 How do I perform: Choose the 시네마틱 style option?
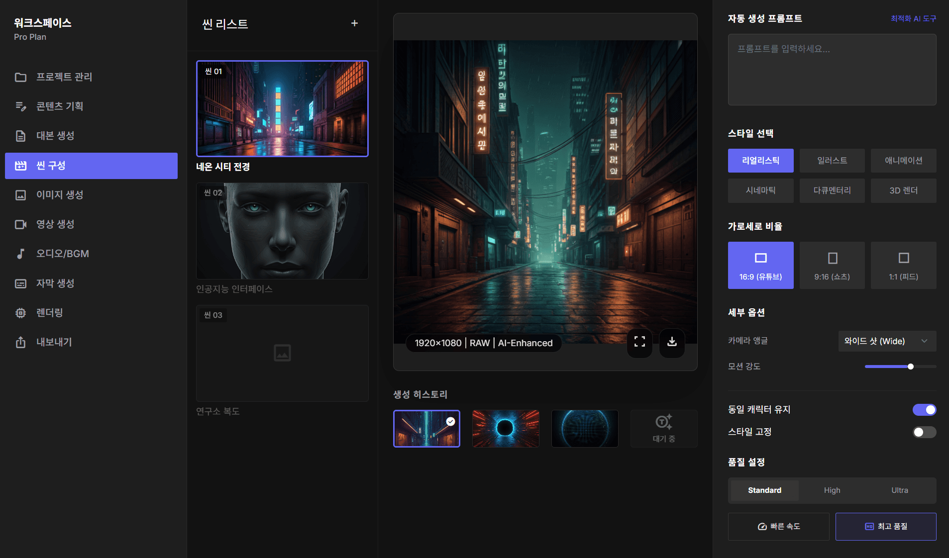pos(760,190)
